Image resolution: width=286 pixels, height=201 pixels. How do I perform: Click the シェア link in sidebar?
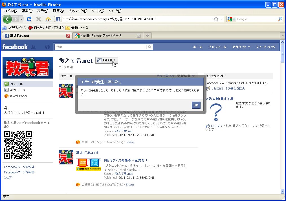click(8, 178)
